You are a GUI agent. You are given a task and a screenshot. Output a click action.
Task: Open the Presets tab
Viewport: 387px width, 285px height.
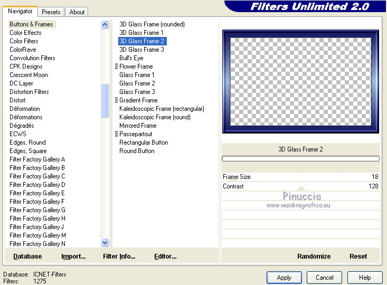click(x=51, y=12)
